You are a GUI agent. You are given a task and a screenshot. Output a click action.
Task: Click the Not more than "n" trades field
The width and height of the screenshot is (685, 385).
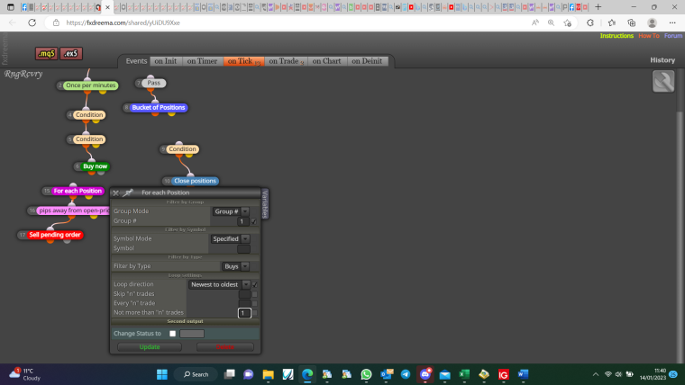click(244, 313)
